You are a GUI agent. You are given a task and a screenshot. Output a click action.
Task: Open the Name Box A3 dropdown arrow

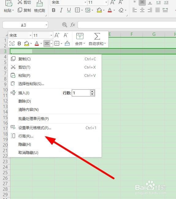(46, 25)
